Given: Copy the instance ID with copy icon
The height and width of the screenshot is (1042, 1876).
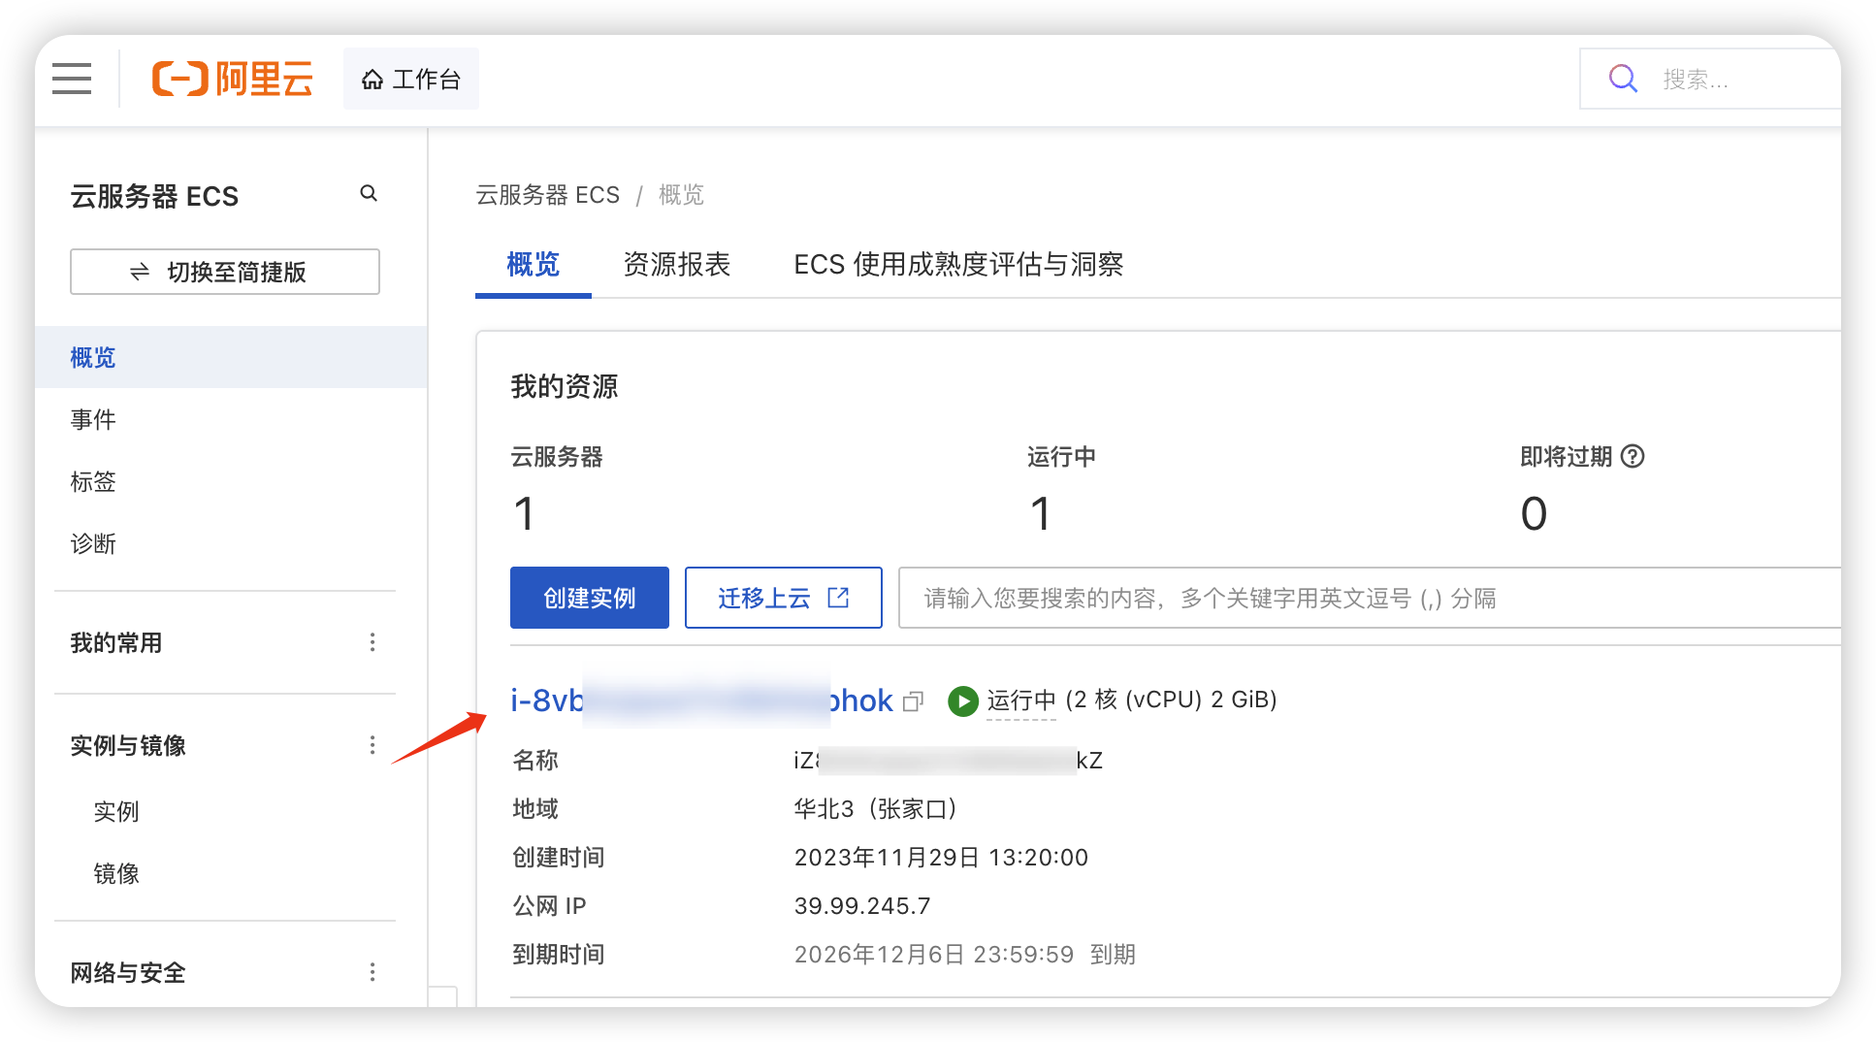Looking at the screenshot, I should (913, 701).
